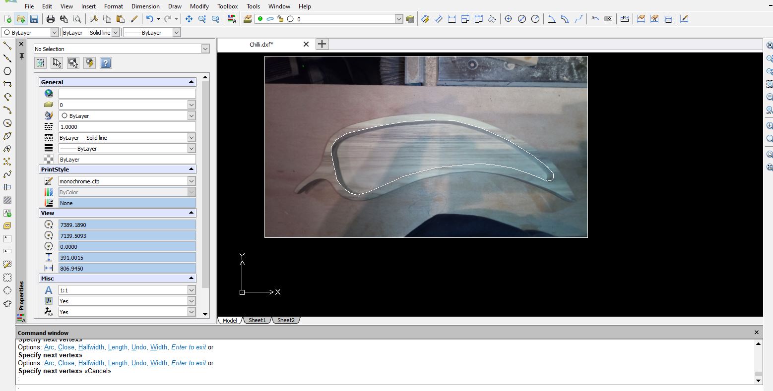Collapse the Misc section

191,279
